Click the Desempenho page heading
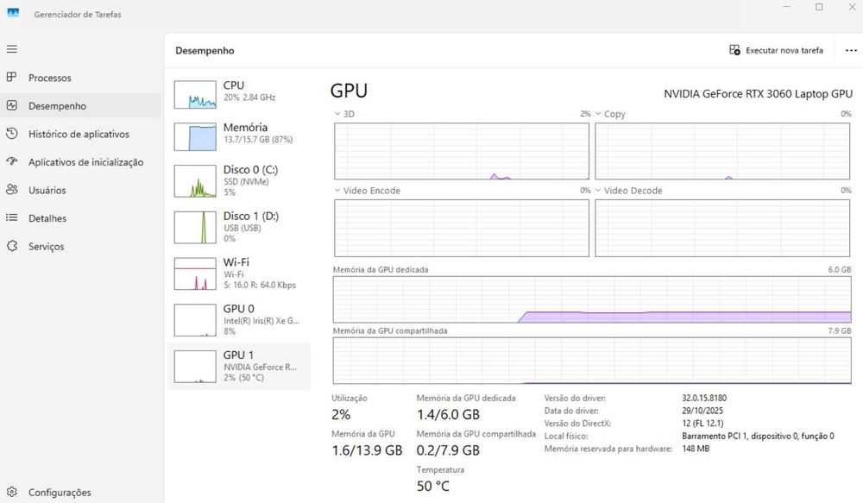 [205, 51]
